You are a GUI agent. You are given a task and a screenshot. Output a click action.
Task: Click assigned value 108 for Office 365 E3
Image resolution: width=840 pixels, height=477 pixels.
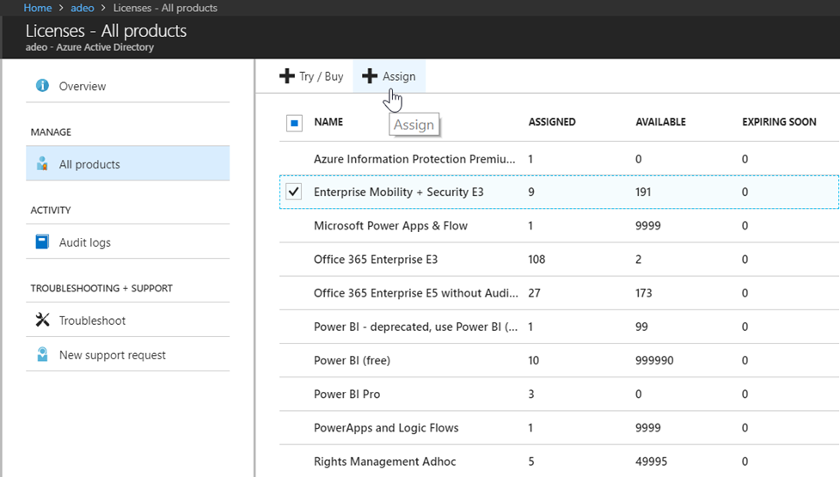[x=536, y=259]
